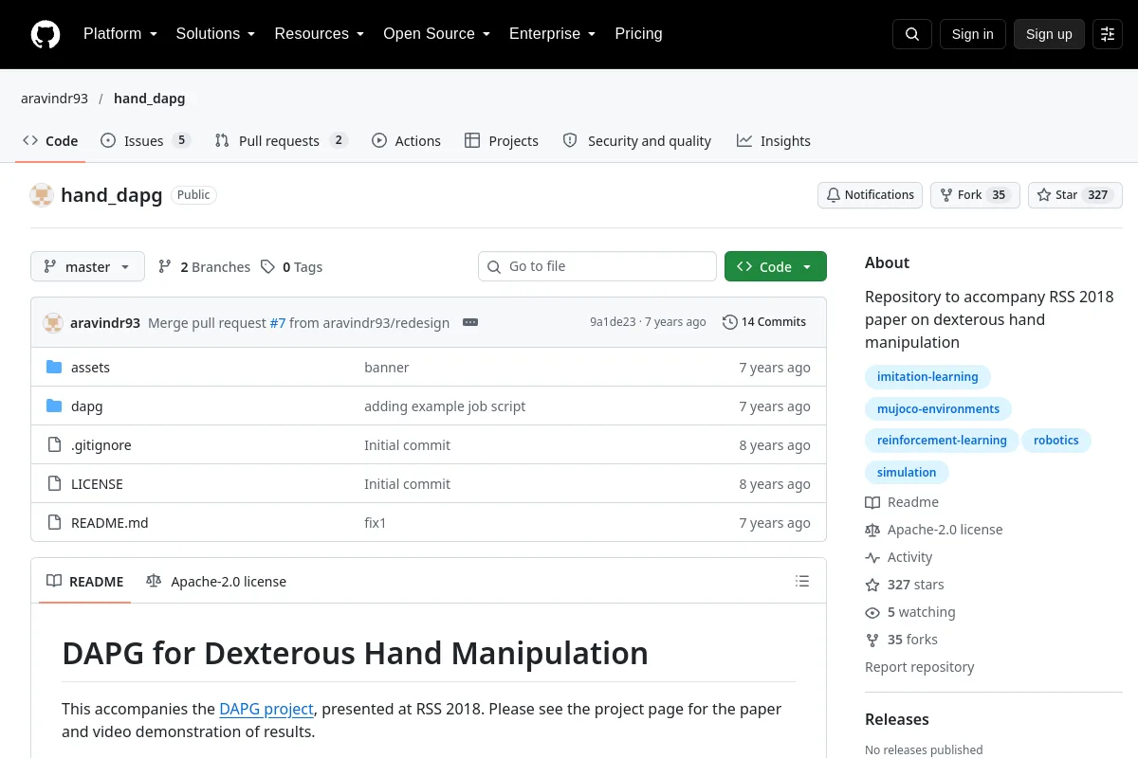This screenshot has height=758, width=1138.
Task: Open the Security and quality tab
Action: (637, 141)
